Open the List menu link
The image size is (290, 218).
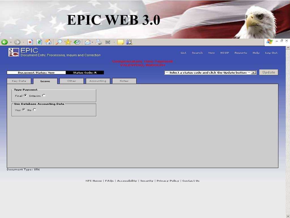coord(184,53)
